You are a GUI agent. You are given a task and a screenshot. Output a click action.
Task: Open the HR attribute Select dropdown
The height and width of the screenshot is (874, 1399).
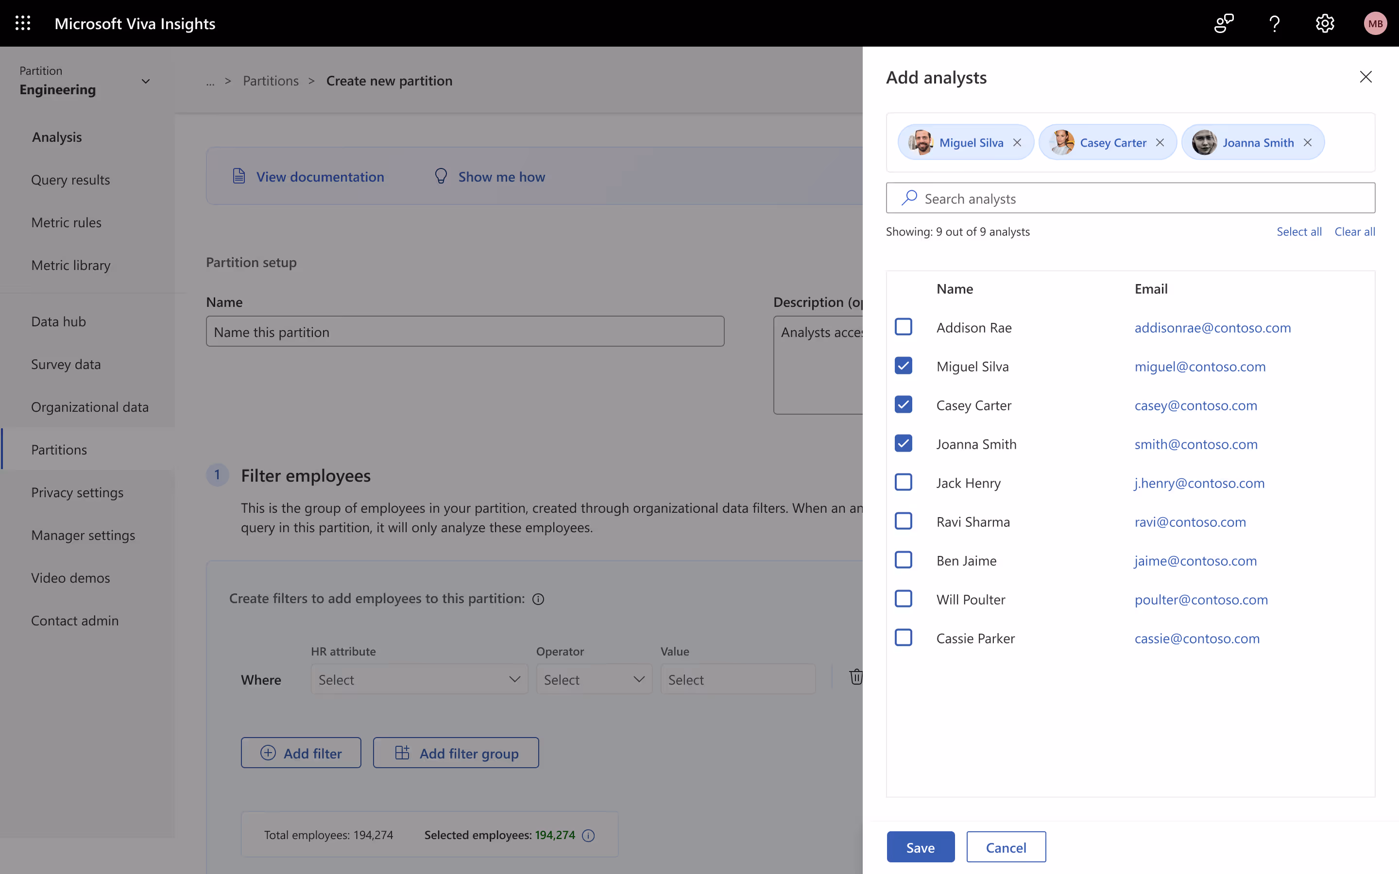(419, 679)
